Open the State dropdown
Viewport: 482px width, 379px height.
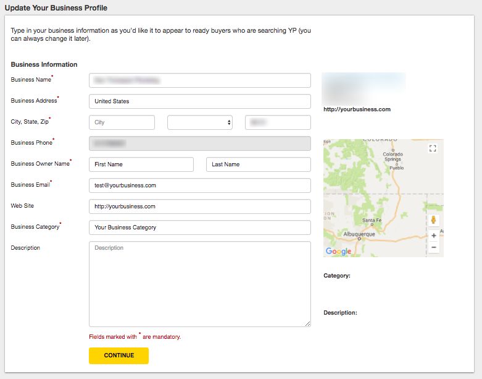pyautogui.click(x=200, y=122)
